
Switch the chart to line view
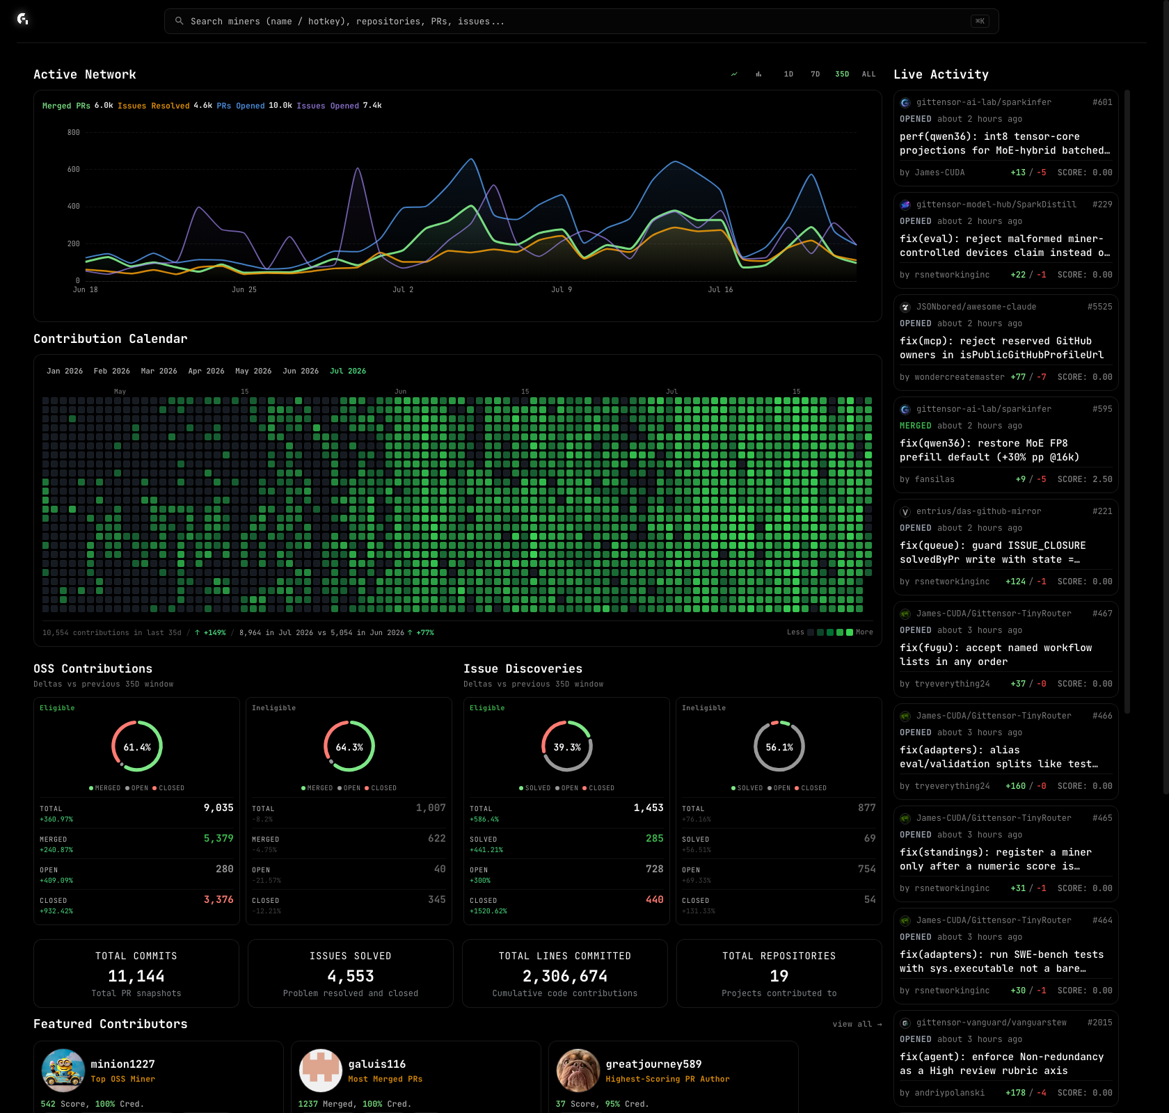click(734, 74)
